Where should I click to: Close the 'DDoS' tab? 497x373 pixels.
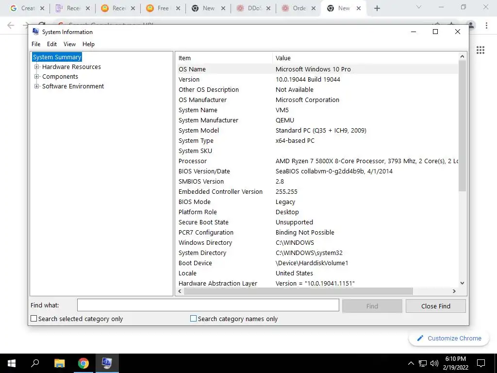point(268,9)
